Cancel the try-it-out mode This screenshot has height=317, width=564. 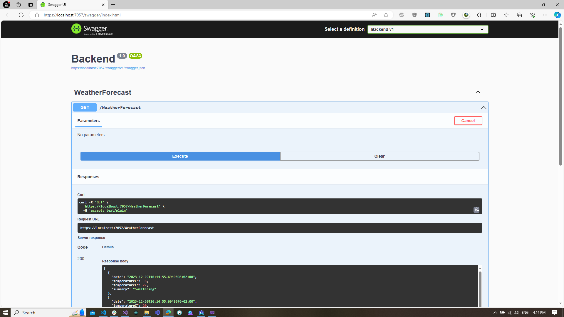coord(468,121)
